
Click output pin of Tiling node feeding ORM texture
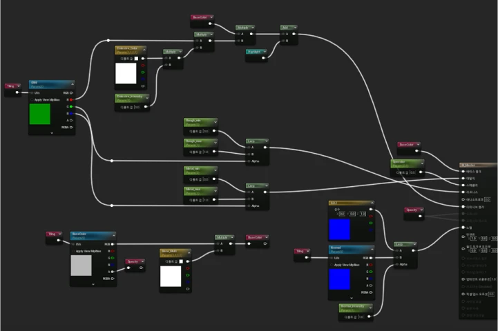tap(17, 92)
